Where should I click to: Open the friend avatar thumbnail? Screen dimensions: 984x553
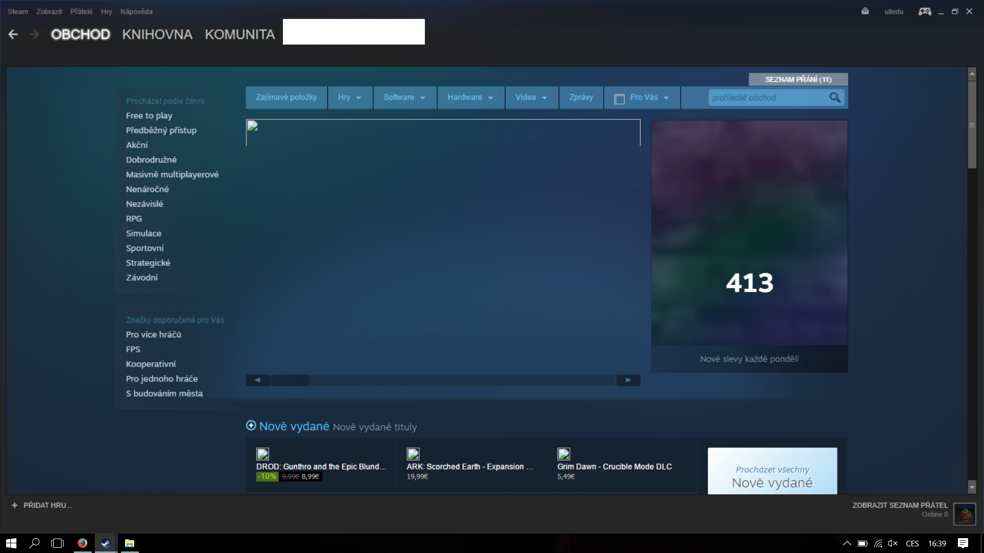[965, 514]
